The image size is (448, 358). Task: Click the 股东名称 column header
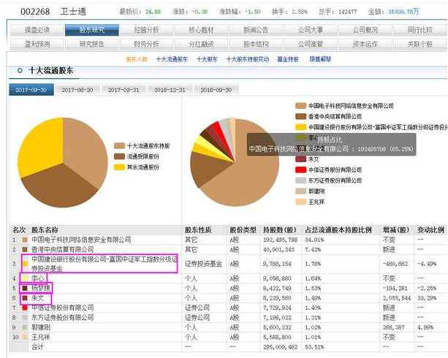45,229
